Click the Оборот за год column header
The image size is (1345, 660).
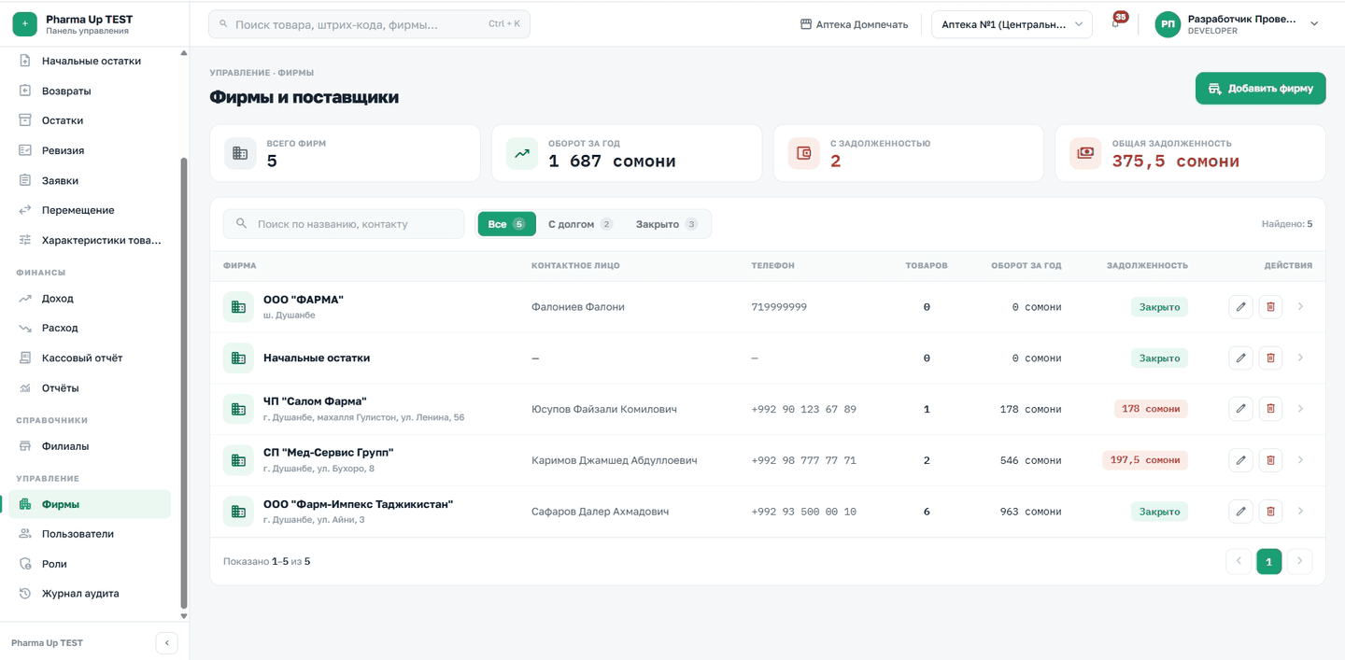tap(1026, 265)
